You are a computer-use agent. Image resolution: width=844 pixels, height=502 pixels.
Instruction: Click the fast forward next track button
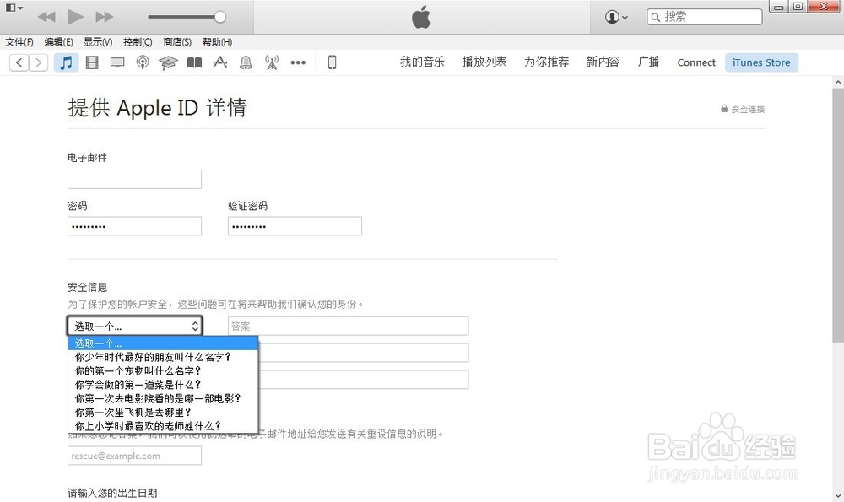105,17
